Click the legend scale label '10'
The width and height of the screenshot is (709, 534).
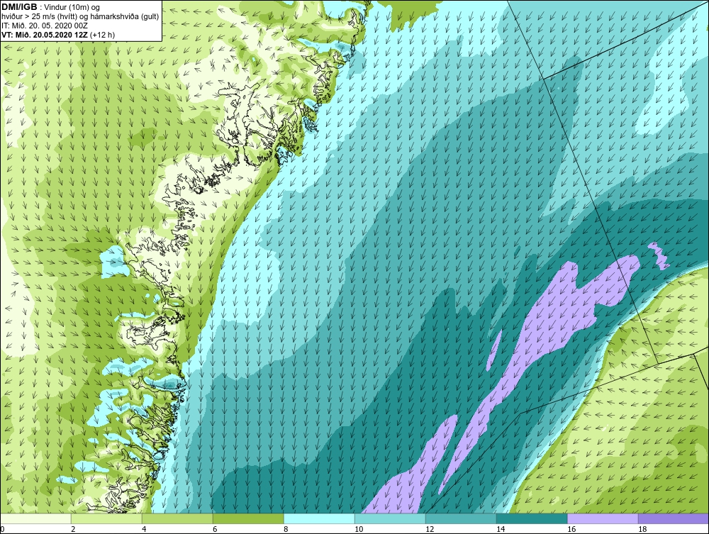359,529
